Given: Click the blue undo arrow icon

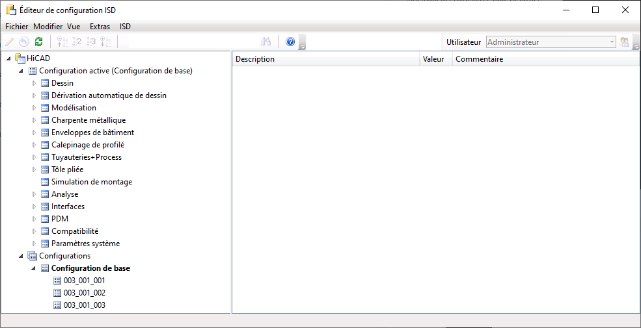Looking at the screenshot, I should click(x=24, y=42).
